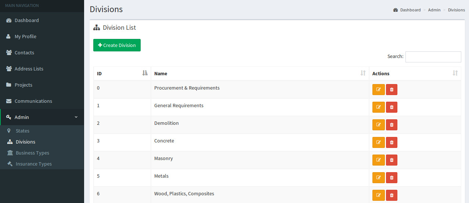Edit the Wood, Plastics, Composites division
This screenshot has width=469, height=203.
pyautogui.click(x=378, y=195)
